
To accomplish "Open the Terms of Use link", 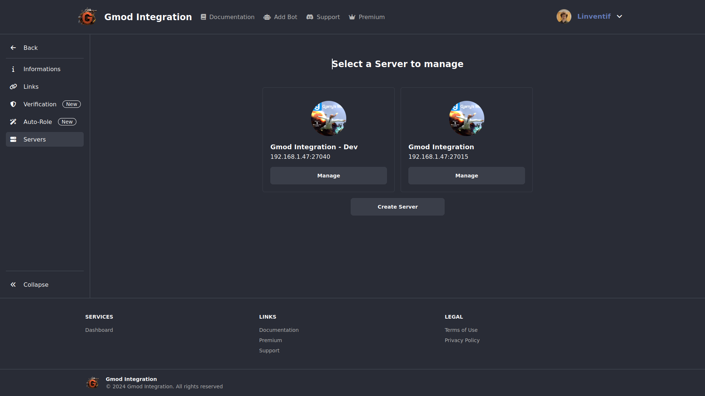I will click(x=461, y=330).
